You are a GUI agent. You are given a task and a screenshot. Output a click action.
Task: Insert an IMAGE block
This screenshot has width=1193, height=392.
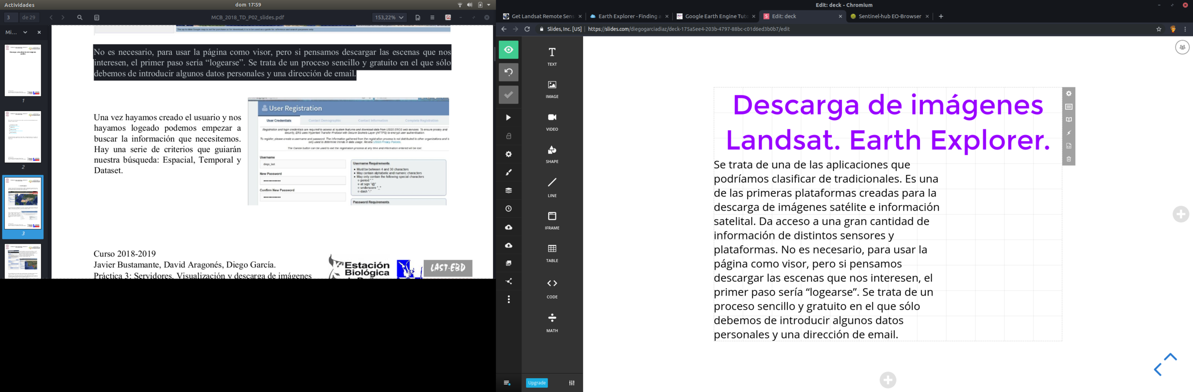click(552, 89)
